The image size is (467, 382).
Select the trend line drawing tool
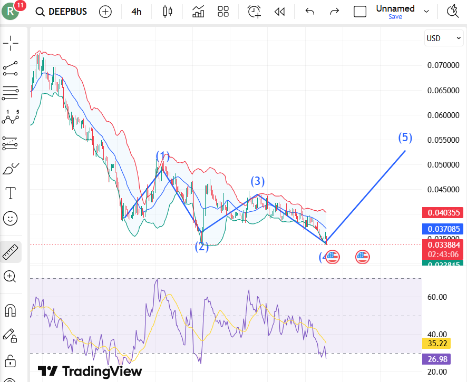11,68
